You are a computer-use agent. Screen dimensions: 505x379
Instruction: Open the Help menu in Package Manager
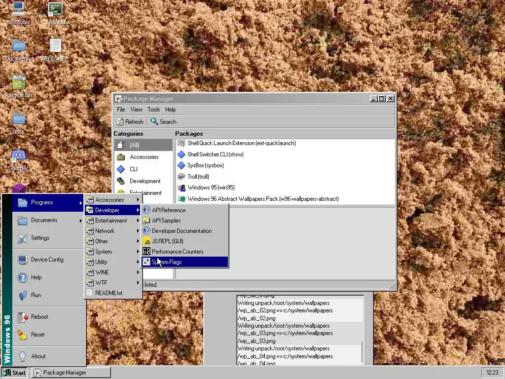170,110
